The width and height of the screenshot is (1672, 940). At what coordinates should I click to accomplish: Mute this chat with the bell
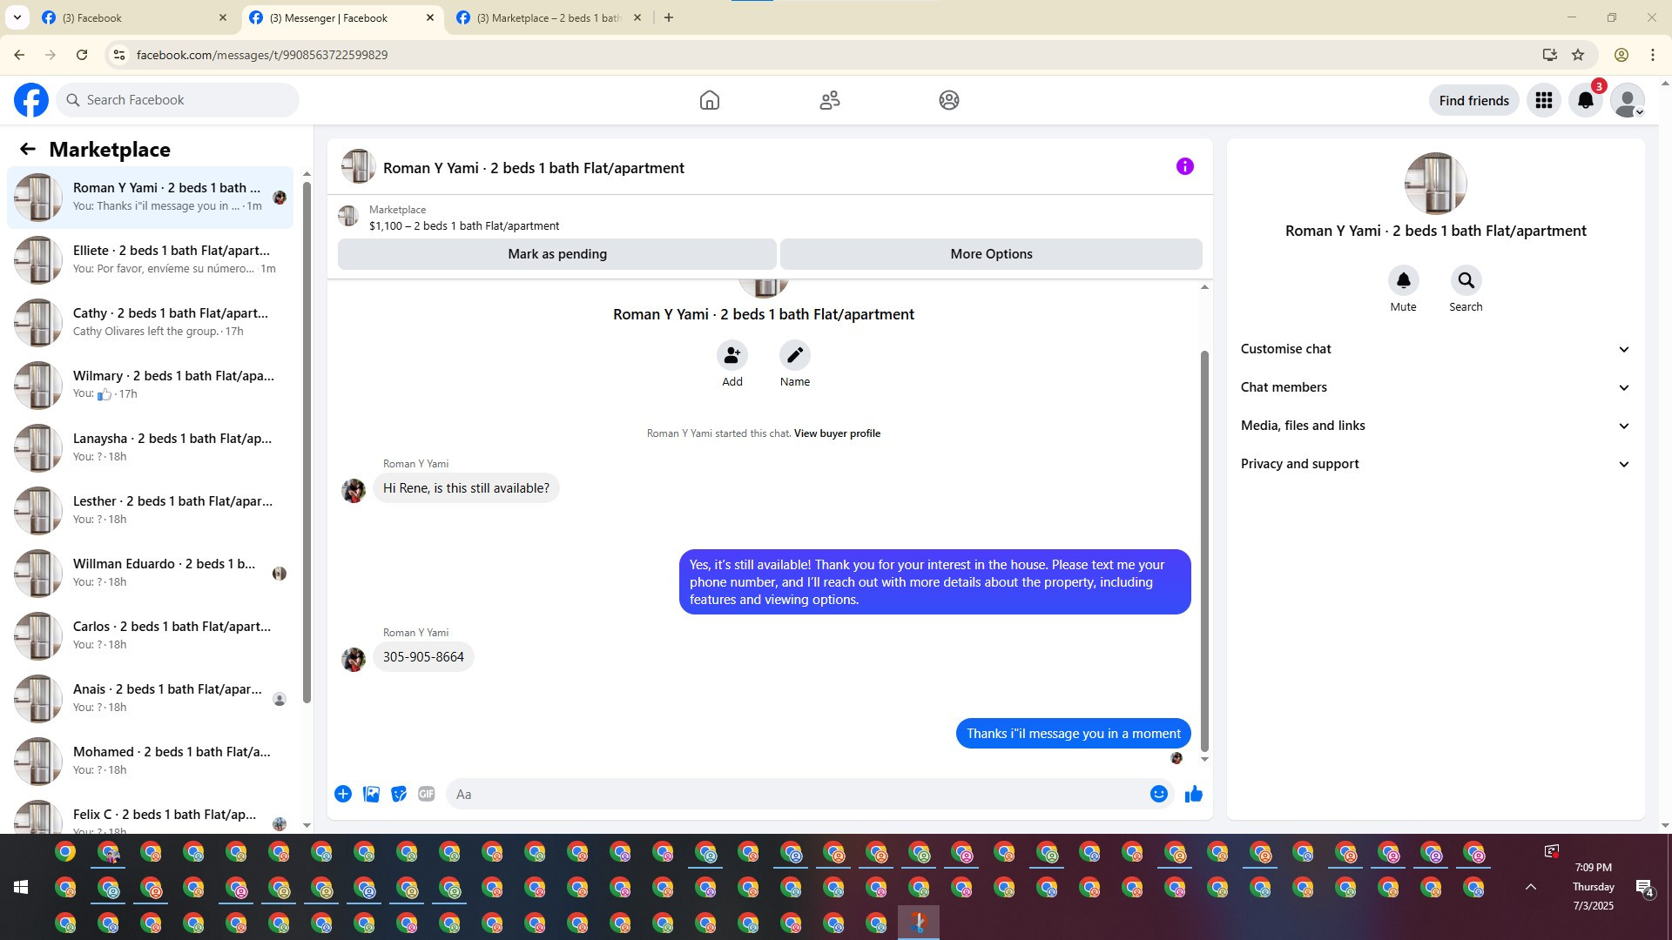(x=1403, y=281)
